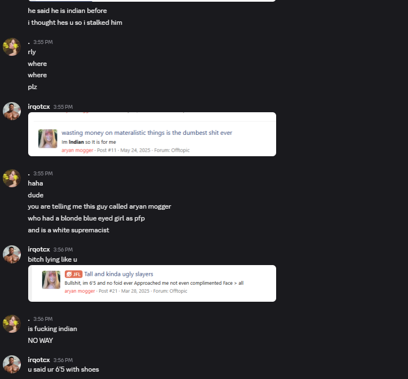Click irqotcx avatar at last 3:56 PM message
This screenshot has width=408, height=379.
point(12,364)
